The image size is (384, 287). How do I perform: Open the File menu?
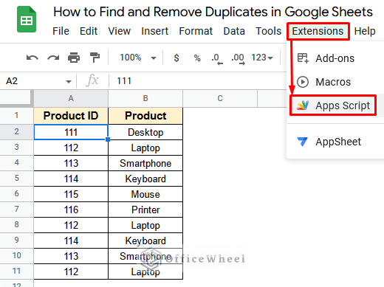pos(61,31)
